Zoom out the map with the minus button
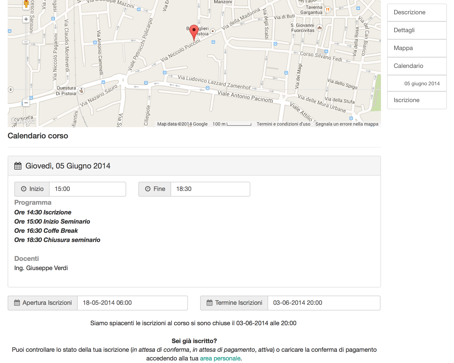Image resolution: width=454 pixels, height=363 pixels. [x=26, y=103]
